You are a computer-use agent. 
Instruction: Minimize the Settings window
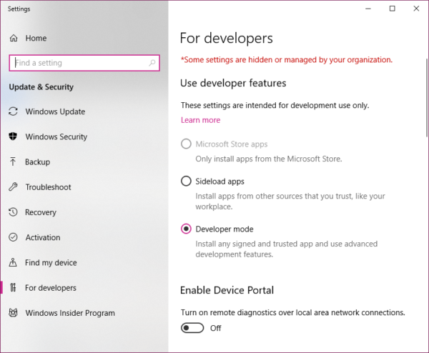tap(368, 9)
